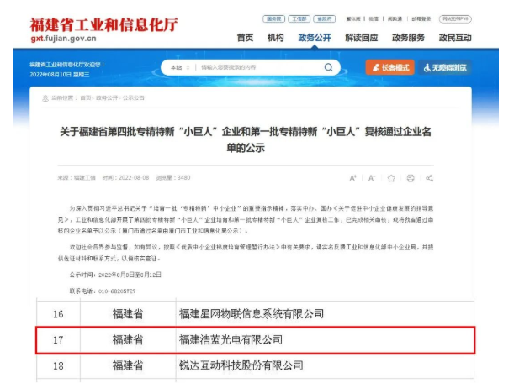The height and width of the screenshot is (383, 514).
Task: Click the share icon
Action: click(x=429, y=178)
